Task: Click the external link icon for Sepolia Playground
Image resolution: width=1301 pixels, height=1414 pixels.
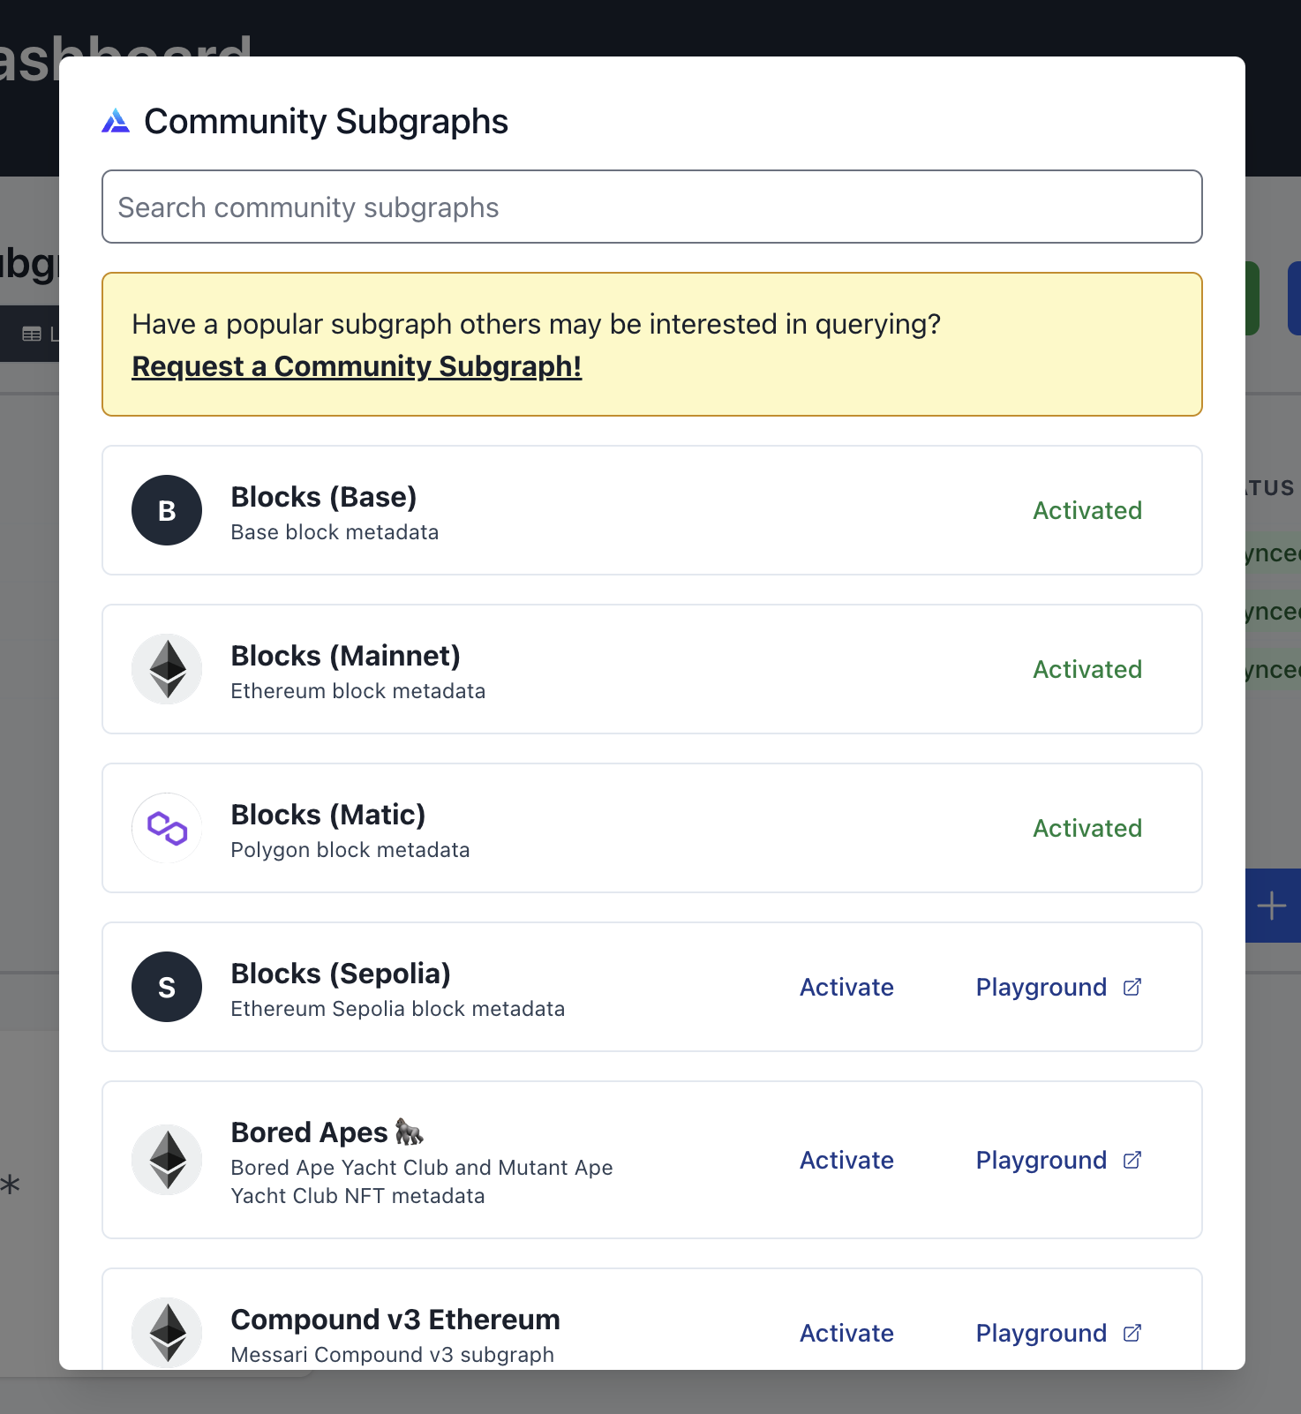Action: [x=1132, y=987]
